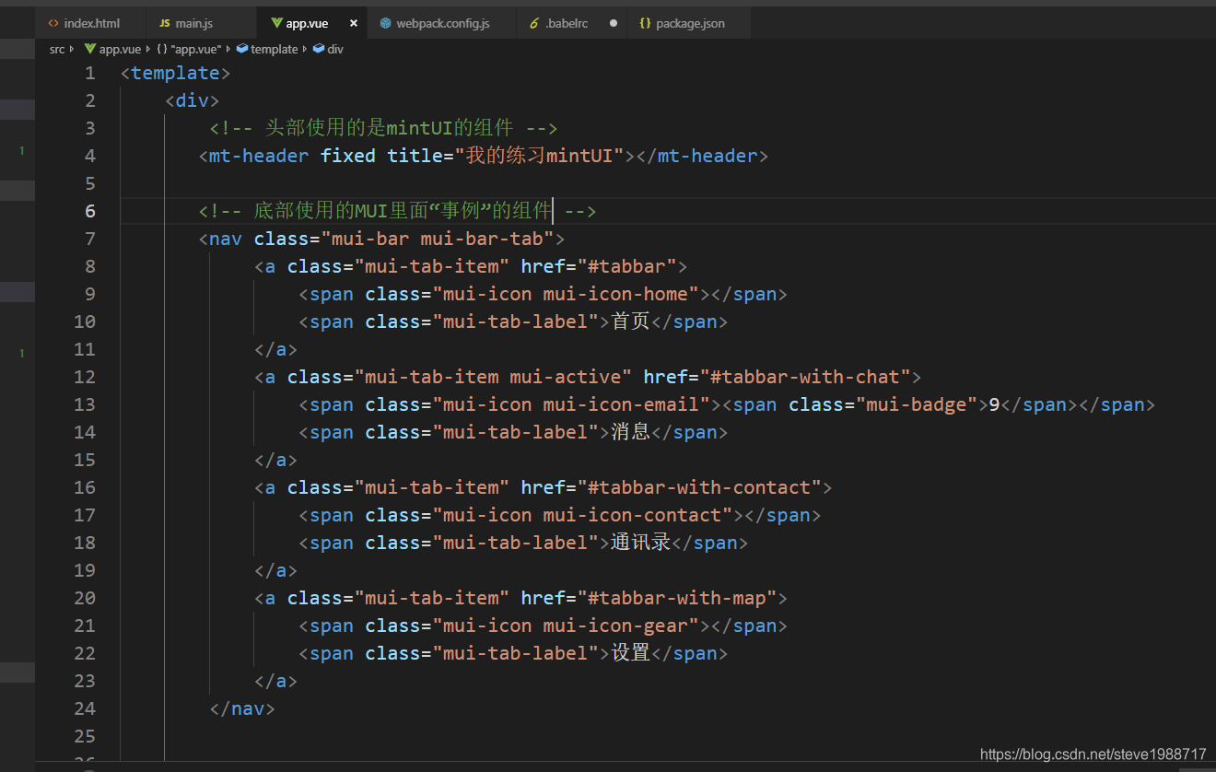Click href "#tabbar-with-chat" value
1216x772 pixels.
pos(804,377)
